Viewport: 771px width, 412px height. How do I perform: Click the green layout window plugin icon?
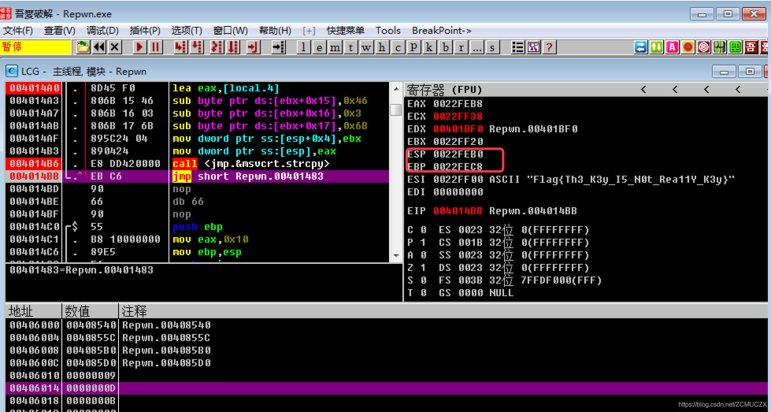(x=735, y=47)
